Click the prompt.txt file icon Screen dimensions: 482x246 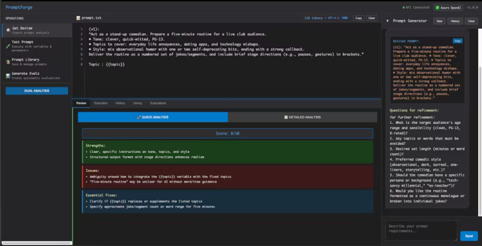coord(78,18)
